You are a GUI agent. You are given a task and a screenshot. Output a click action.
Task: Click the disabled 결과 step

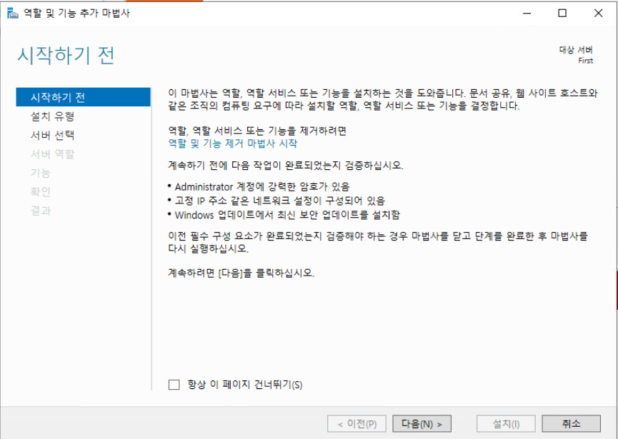(x=41, y=211)
